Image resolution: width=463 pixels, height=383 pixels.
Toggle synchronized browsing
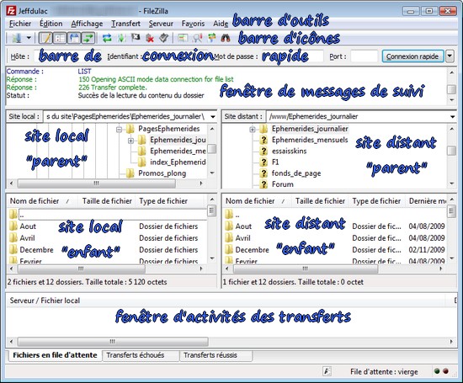coord(211,38)
